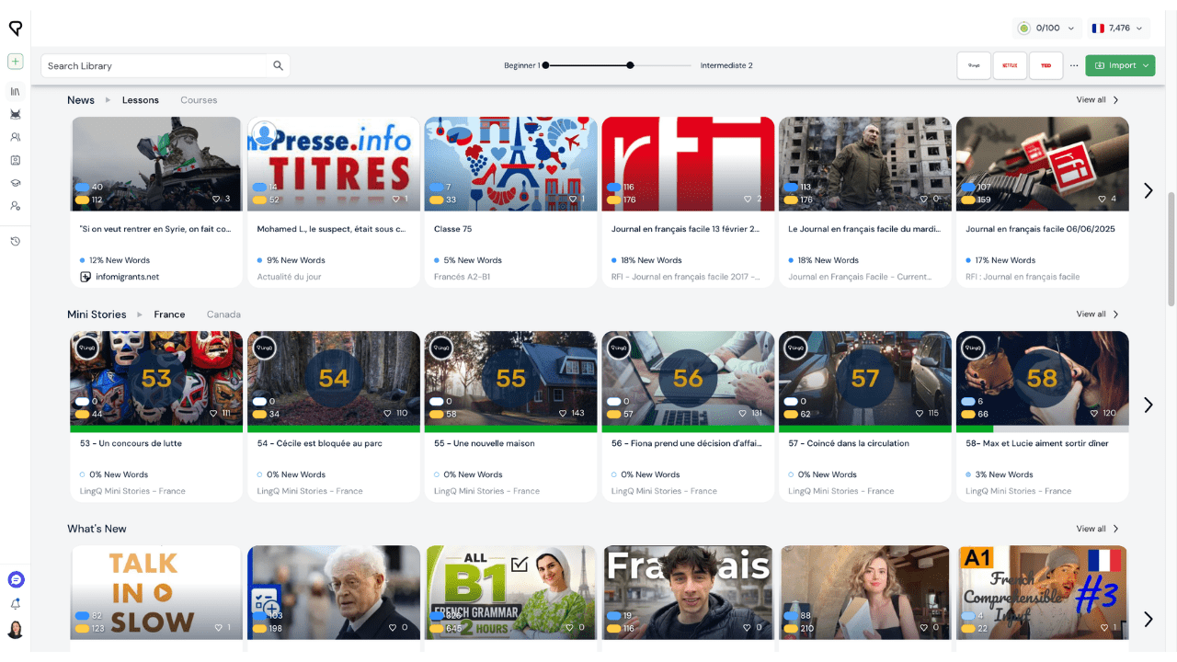Open the LingQ logo home icon
This screenshot has width=1177, height=662.
(x=16, y=29)
